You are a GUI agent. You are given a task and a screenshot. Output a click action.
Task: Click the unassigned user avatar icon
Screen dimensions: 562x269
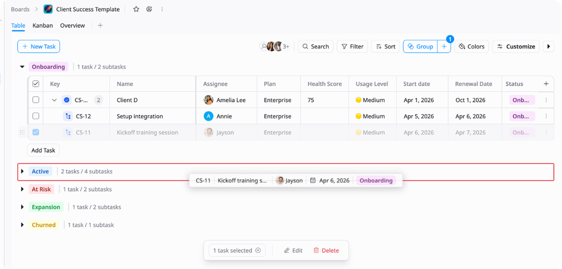(264, 46)
